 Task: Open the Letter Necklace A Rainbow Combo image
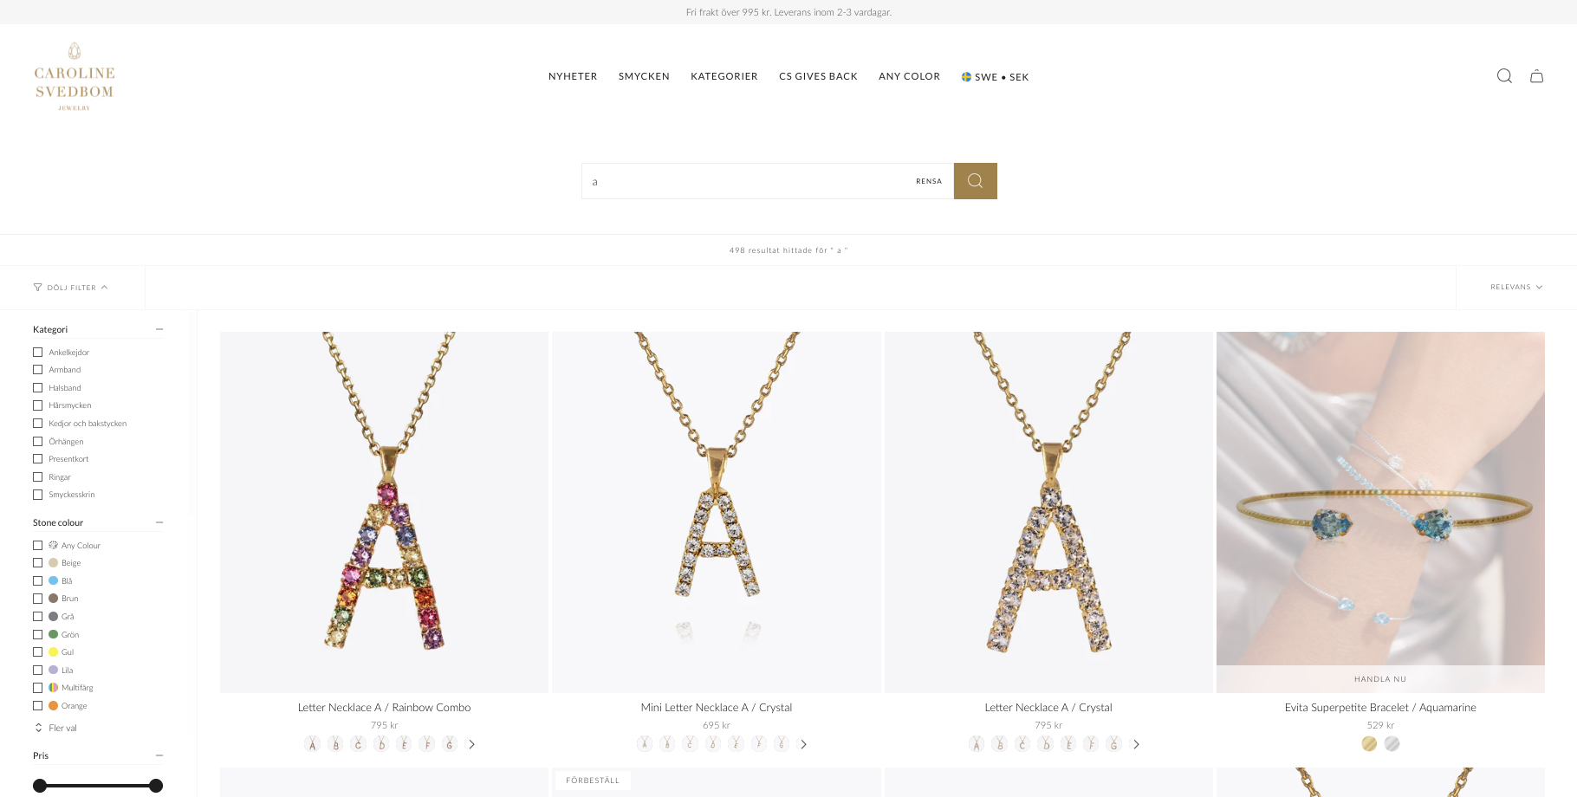[384, 512]
